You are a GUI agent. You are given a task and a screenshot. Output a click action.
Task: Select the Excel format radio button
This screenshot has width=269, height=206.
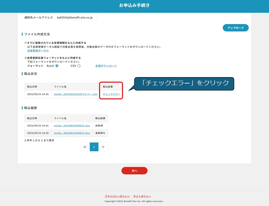57,66
